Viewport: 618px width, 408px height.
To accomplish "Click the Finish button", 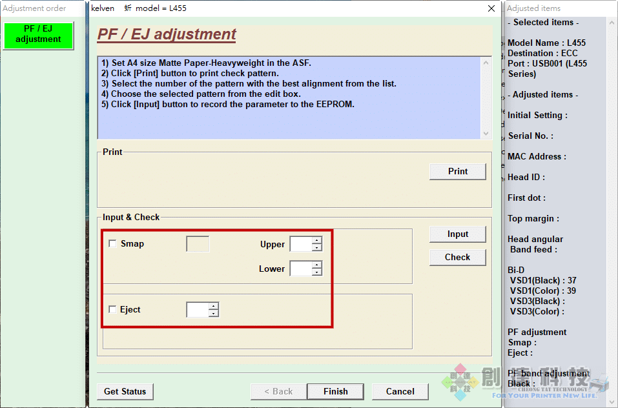I will point(335,391).
